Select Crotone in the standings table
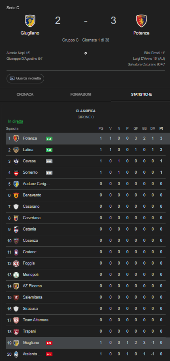This screenshot has height=361, width=170. (29, 252)
